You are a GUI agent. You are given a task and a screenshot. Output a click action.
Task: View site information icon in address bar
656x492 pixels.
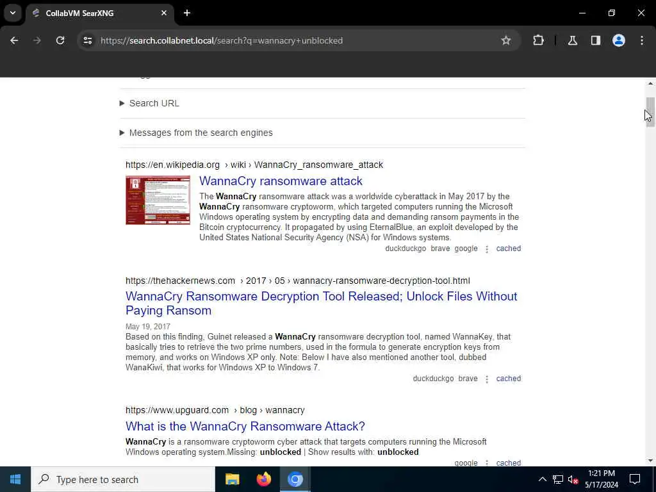88,40
